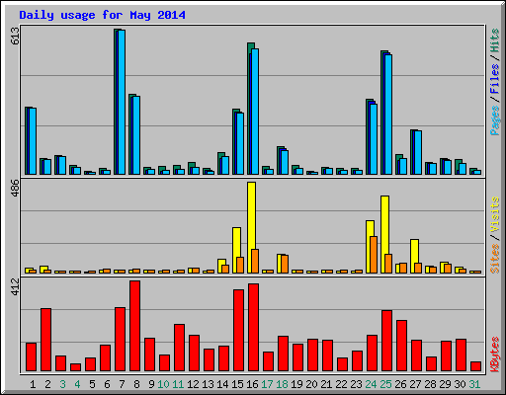Click day label 28 on the axis

pyautogui.click(x=430, y=384)
